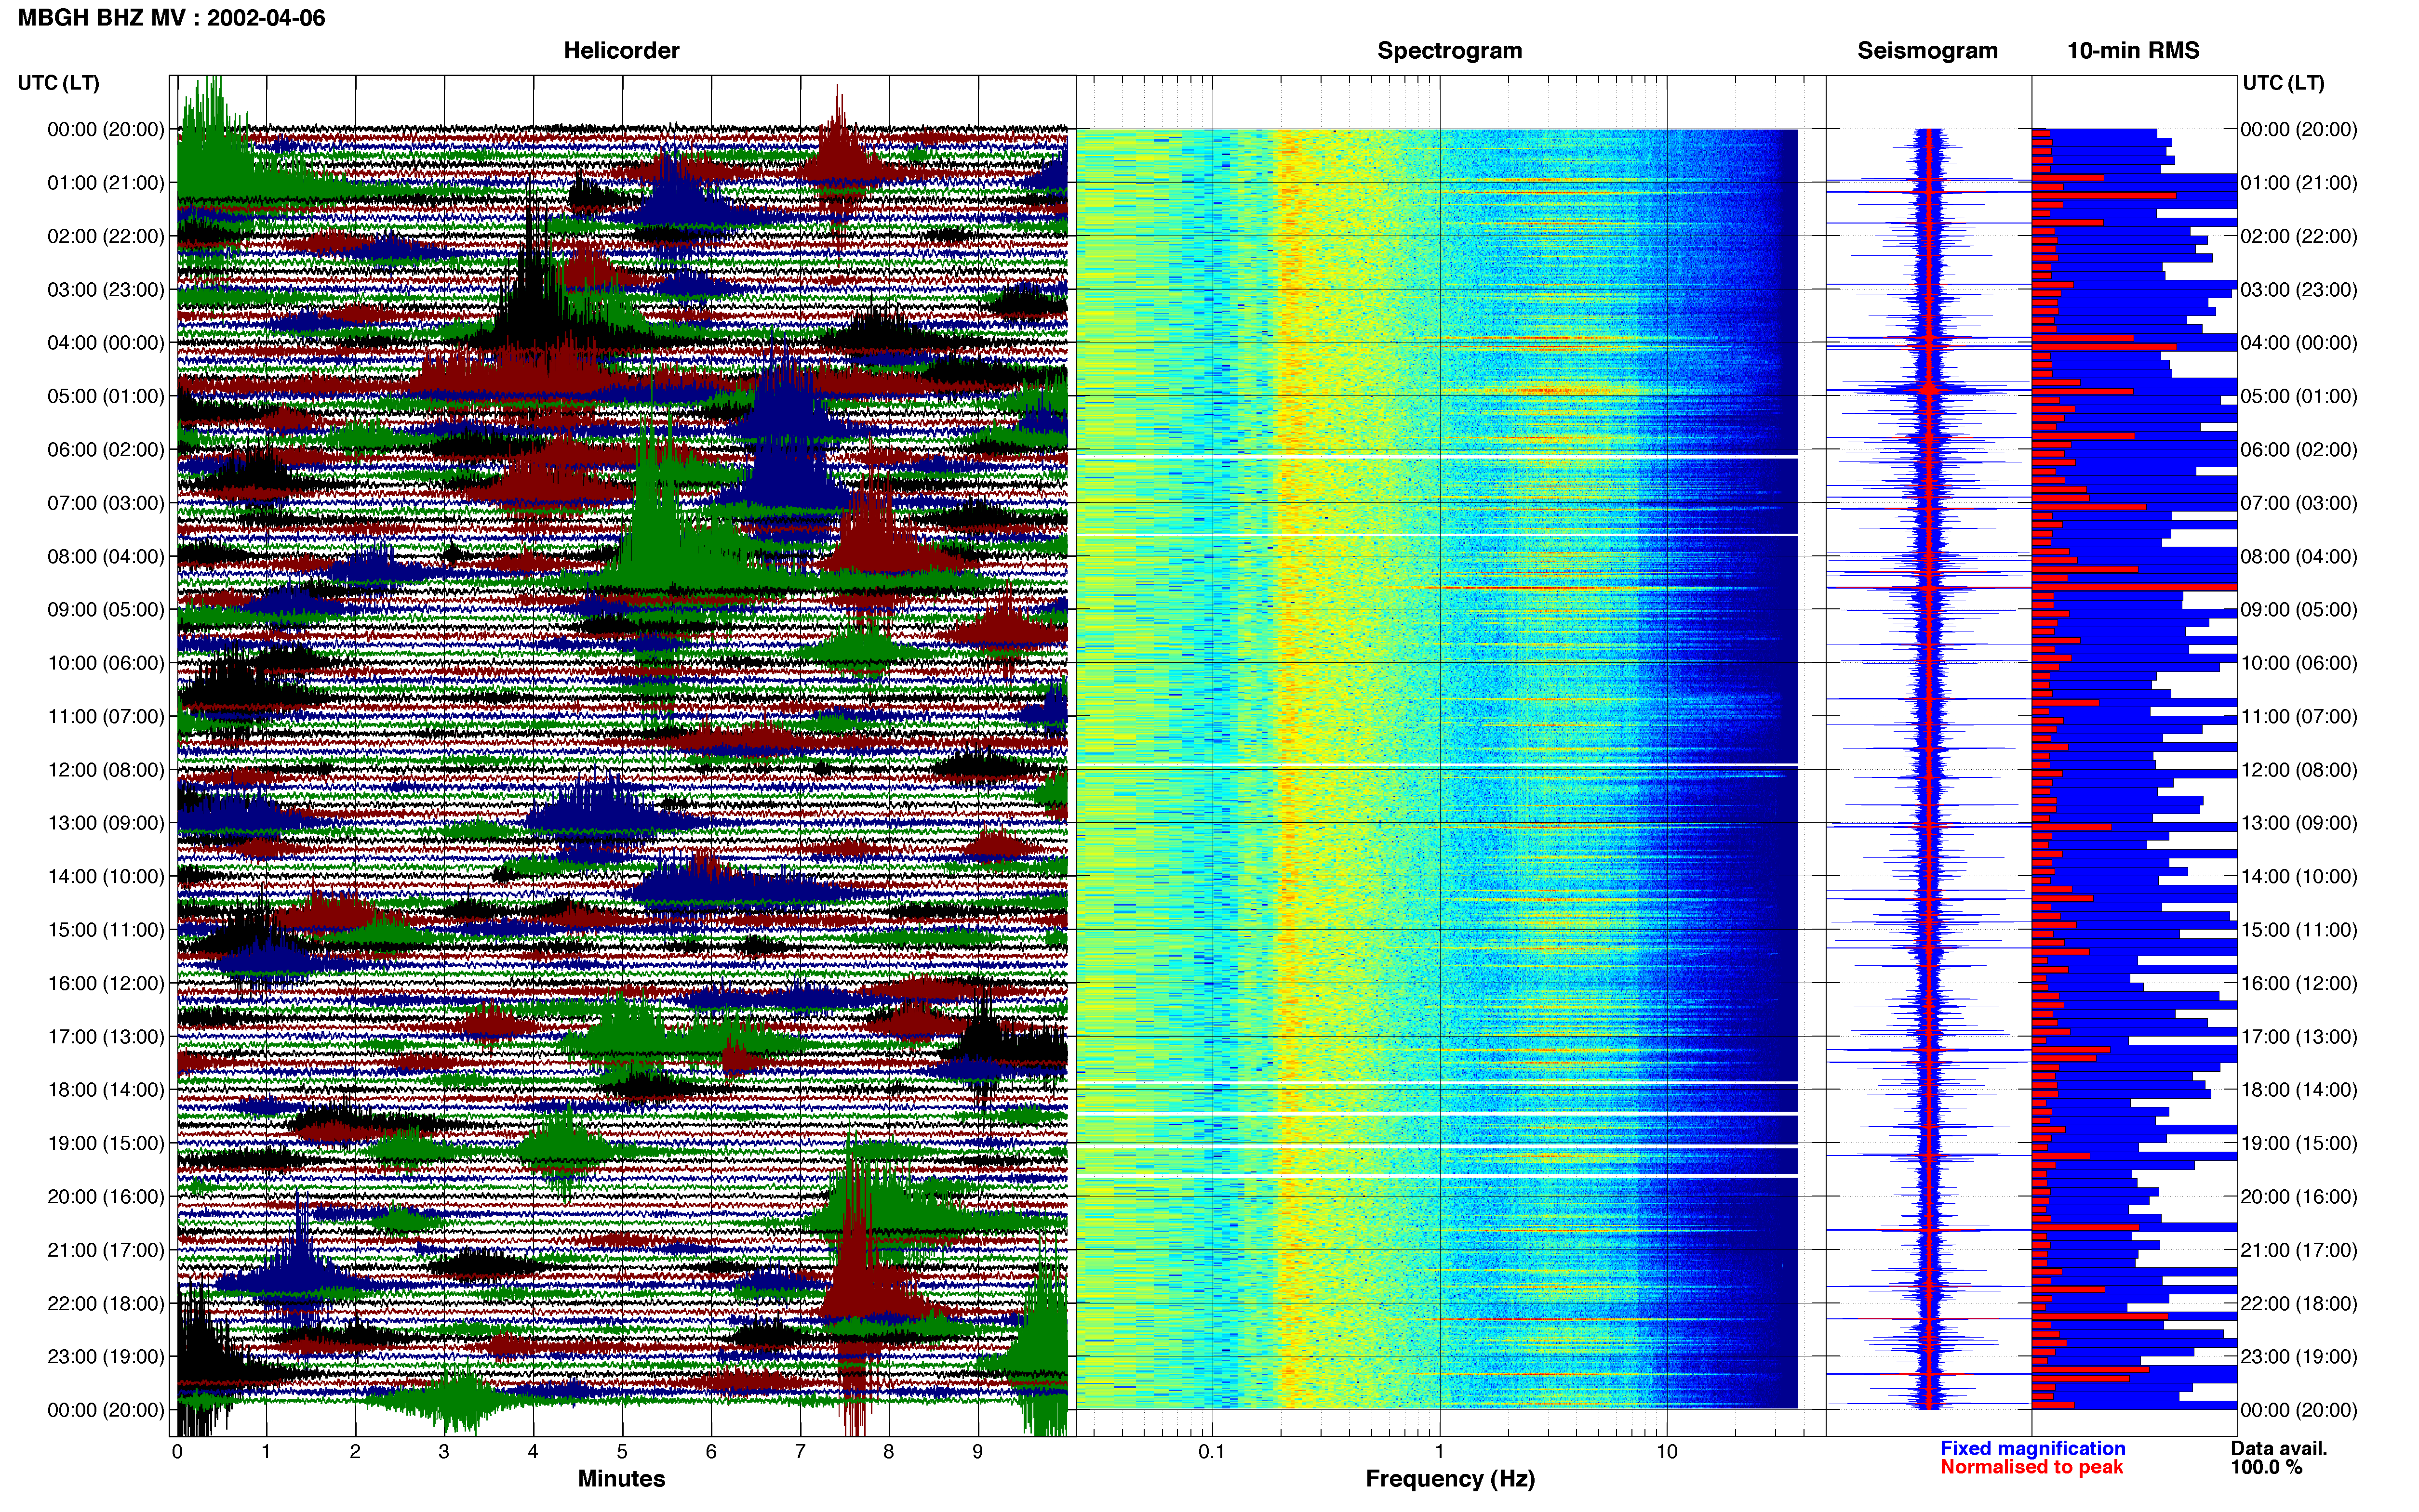
Task: Click the right '01:00 (21:00)' time label
Action: (2299, 183)
